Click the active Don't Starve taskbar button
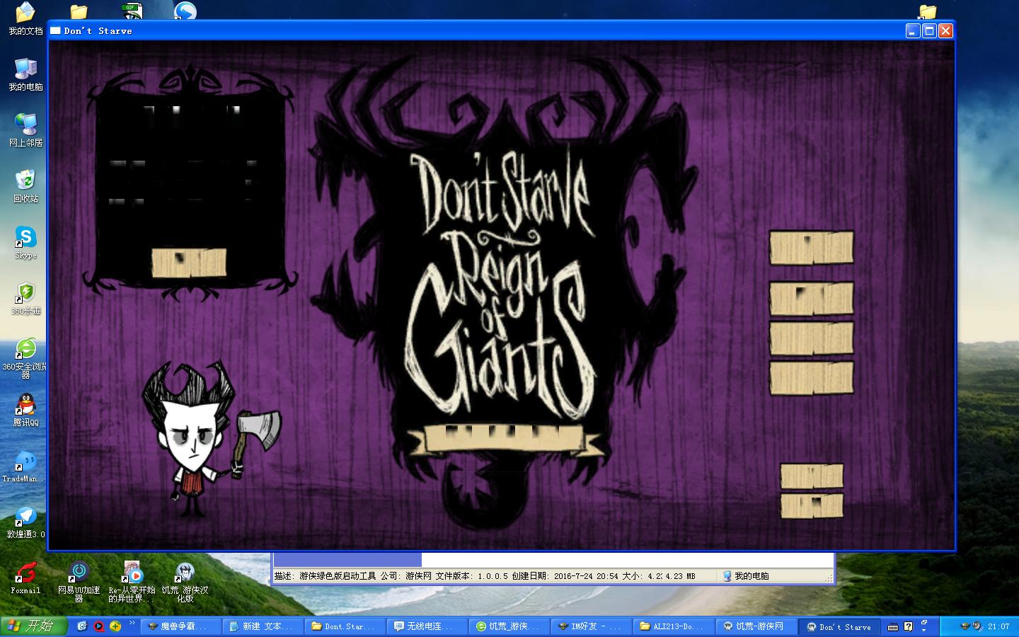The width and height of the screenshot is (1019, 637). pos(840,626)
